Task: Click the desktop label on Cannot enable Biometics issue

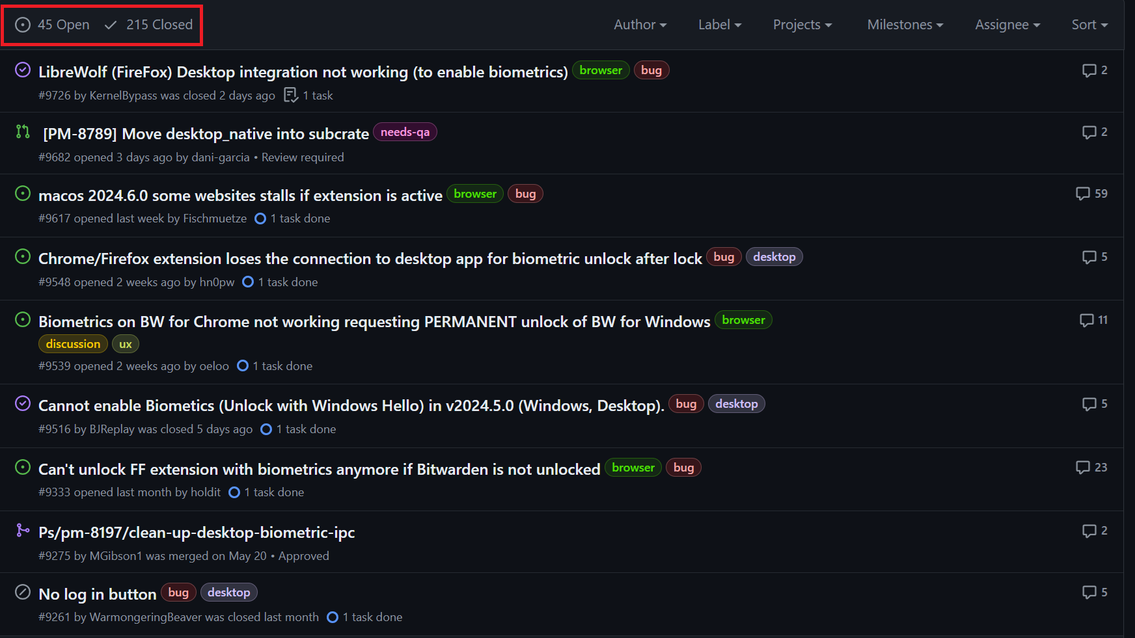Action: point(737,404)
